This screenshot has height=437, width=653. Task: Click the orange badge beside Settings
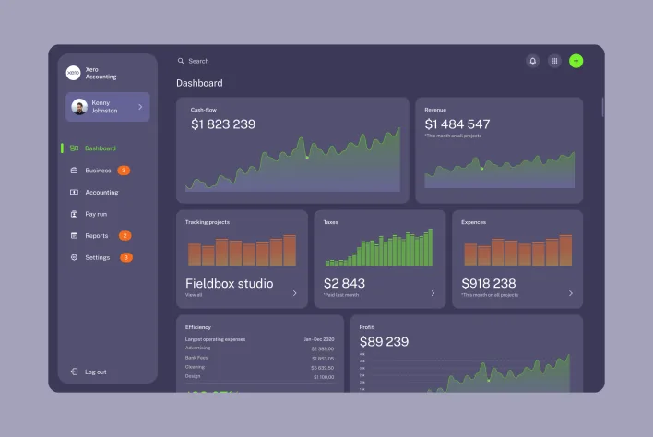[x=126, y=257]
